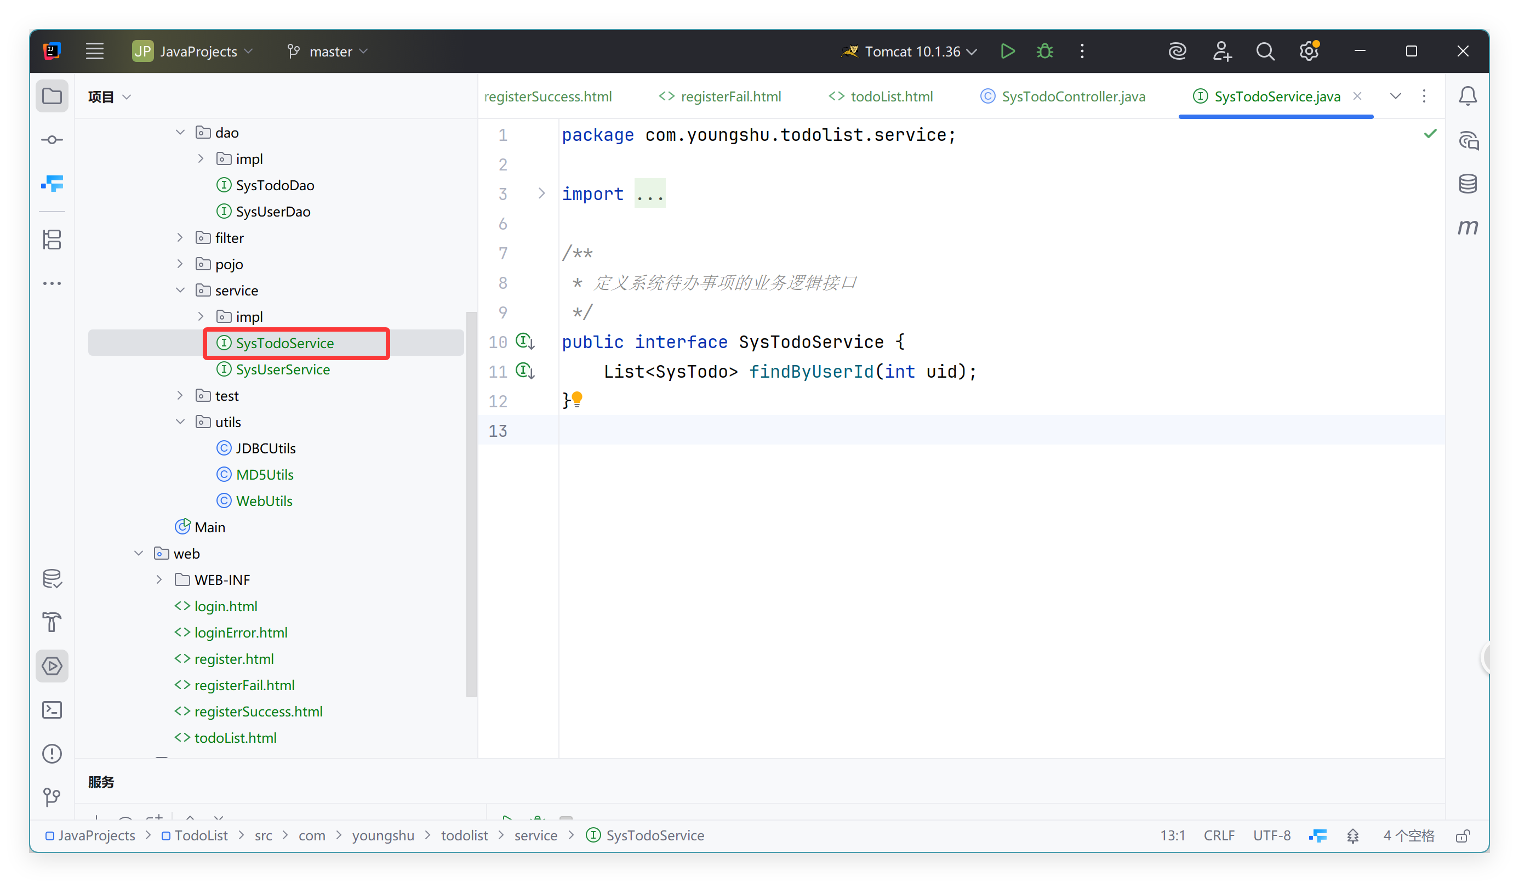Expand the pojo folder
The image size is (1519, 882).
180,264
